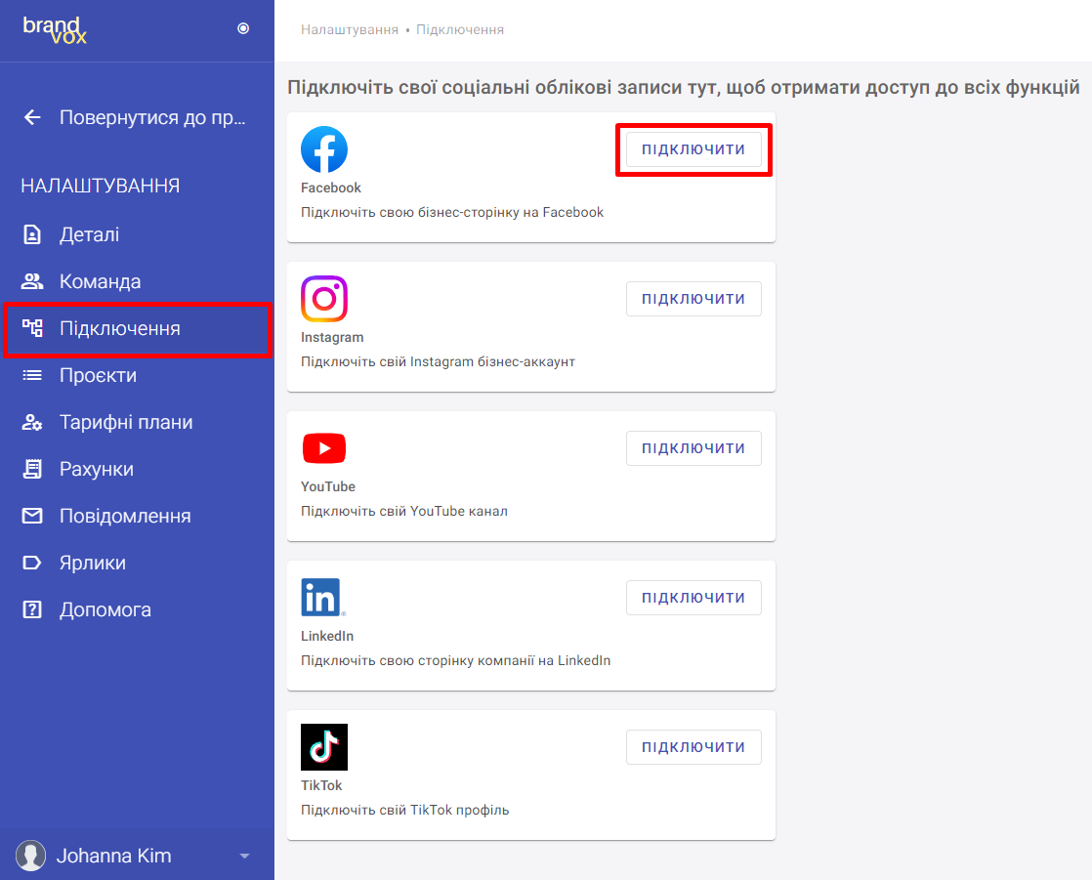Click the brandvox logo

click(x=55, y=30)
